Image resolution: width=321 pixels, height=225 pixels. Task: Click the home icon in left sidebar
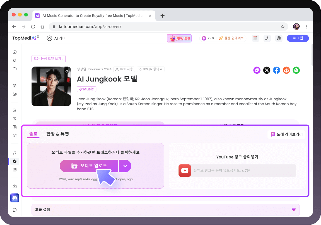pos(15,52)
